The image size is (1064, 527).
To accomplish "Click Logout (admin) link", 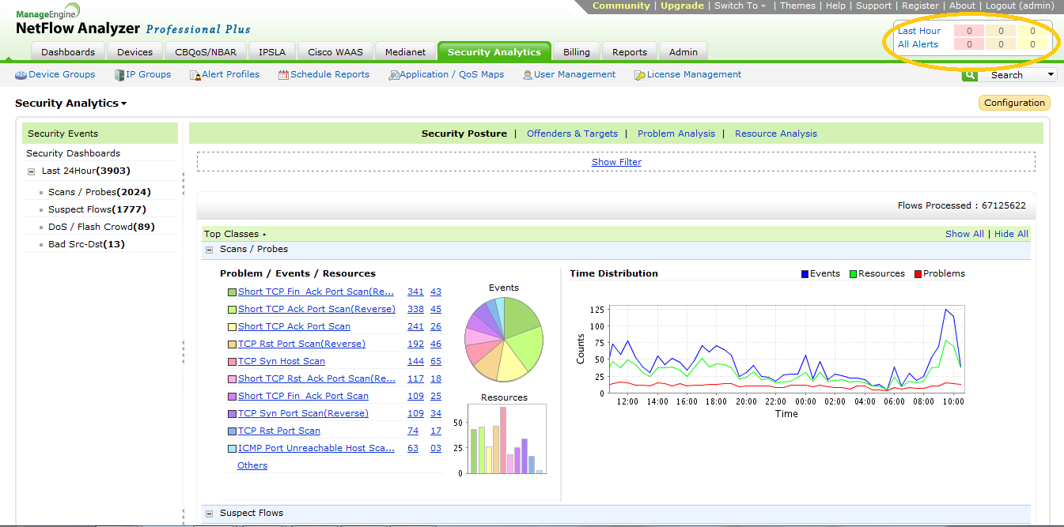I will pos(1020,6).
